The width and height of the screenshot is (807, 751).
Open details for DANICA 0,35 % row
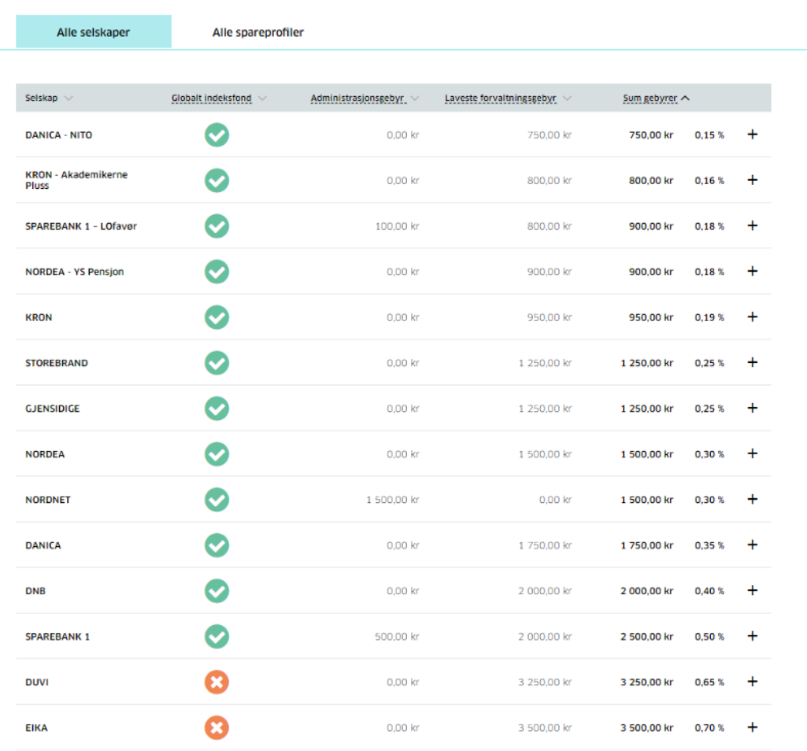coord(752,545)
